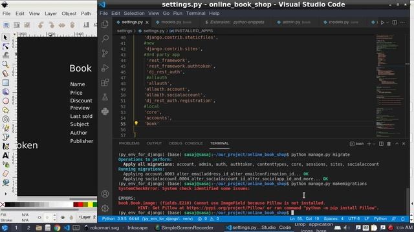Open Testing flask icon view
Screen dimensions: 414x232
pyautogui.click(x=105, y=97)
